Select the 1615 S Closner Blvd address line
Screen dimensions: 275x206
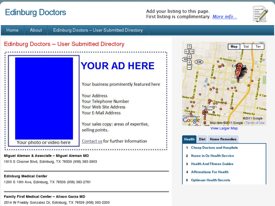pos(51,162)
